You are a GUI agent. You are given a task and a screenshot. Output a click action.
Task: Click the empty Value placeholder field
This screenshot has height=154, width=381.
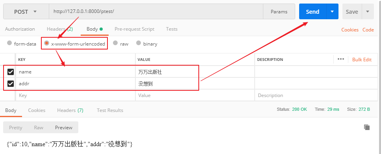[195, 95]
